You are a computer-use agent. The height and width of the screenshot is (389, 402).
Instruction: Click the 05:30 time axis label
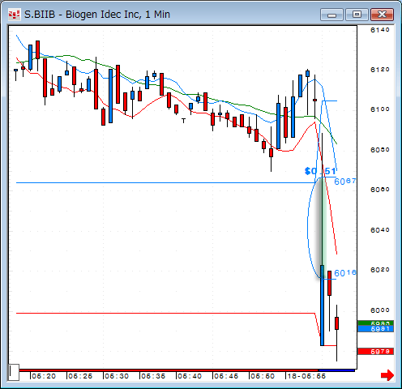click(117, 376)
